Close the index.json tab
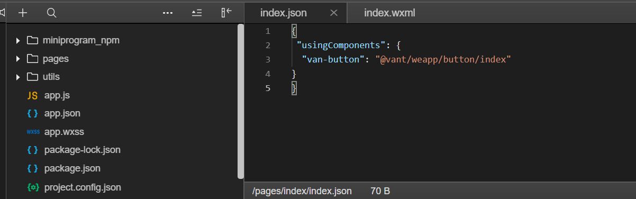 [333, 13]
